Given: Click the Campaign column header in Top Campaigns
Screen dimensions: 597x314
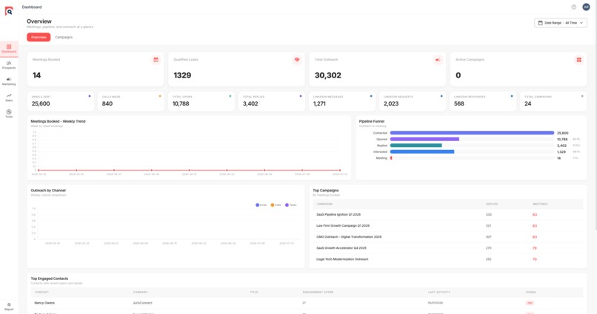Looking at the screenshot, I should pos(324,204).
